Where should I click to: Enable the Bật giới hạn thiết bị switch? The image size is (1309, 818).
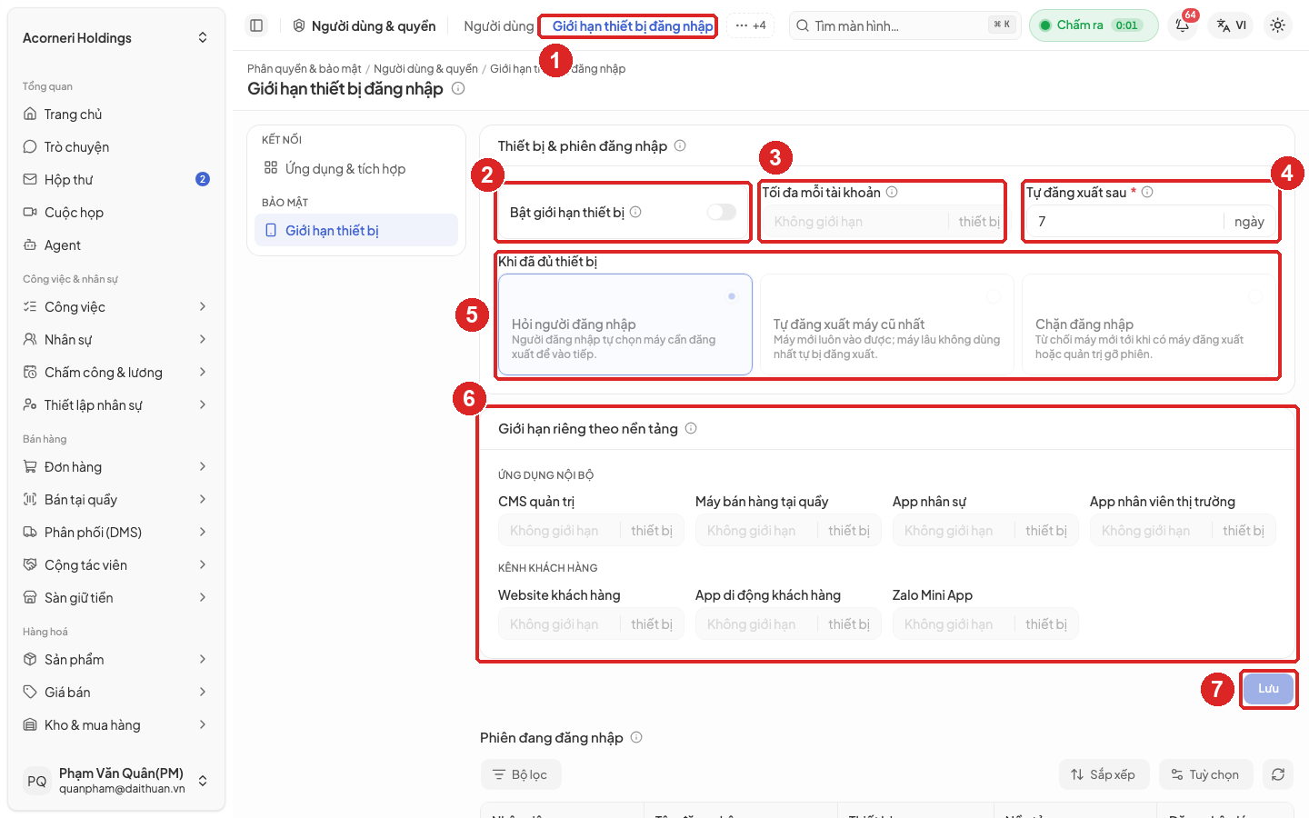coord(721,212)
